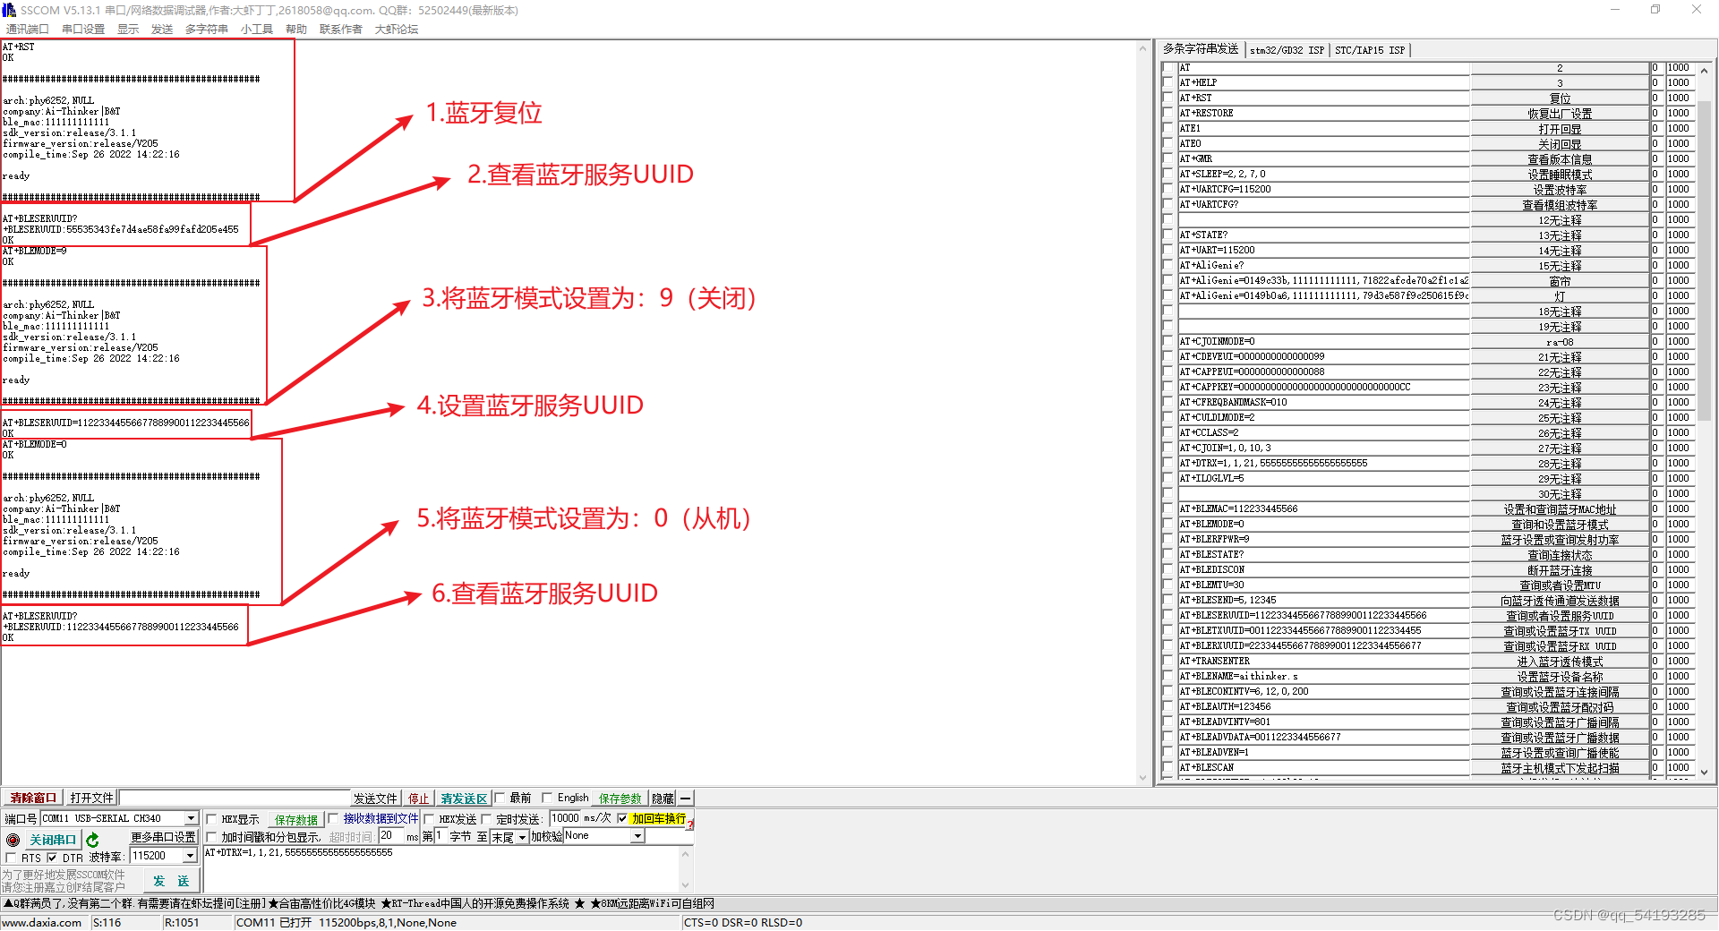Click the red question mark help icon
This screenshot has width=1719, height=931.
coord(690,824)
